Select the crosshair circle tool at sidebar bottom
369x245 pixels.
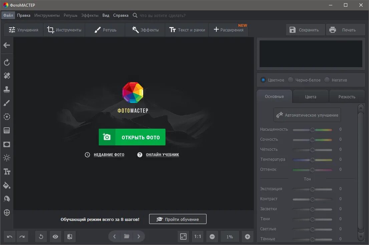coord(7,213)
